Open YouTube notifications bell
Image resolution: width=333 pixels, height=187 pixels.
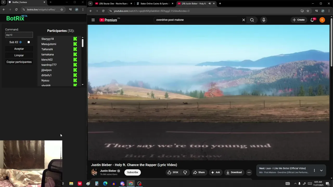pos(312,20)
